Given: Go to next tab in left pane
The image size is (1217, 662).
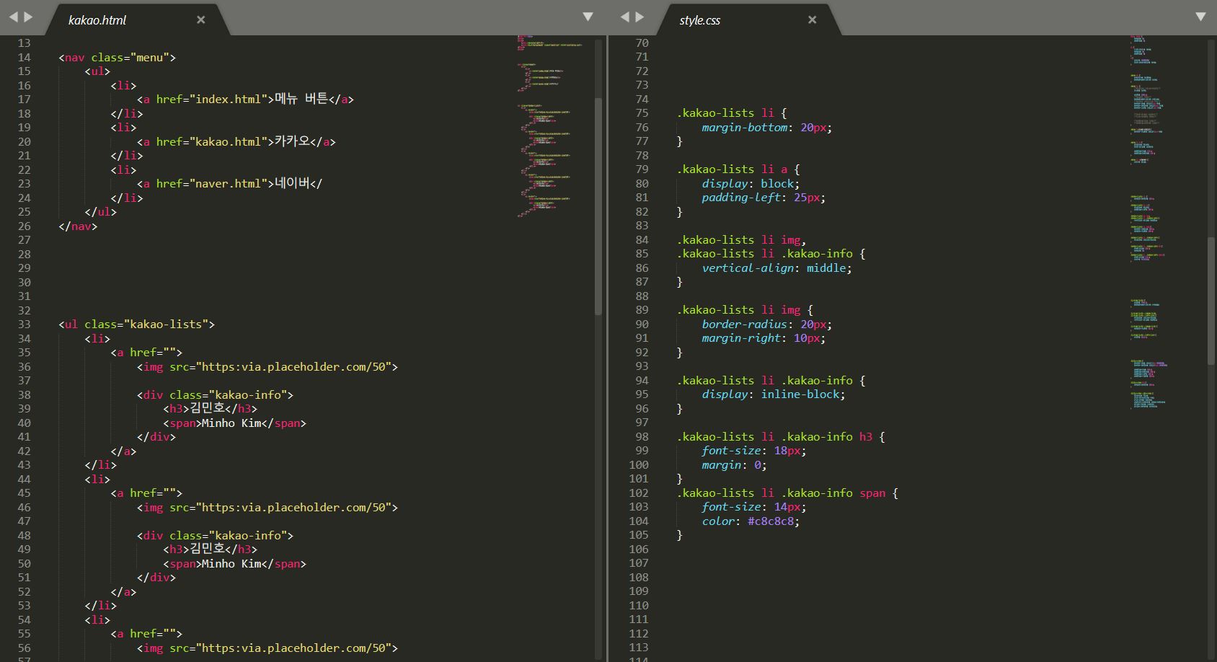Looking at the screenshot, I should (x=28, y=17).
